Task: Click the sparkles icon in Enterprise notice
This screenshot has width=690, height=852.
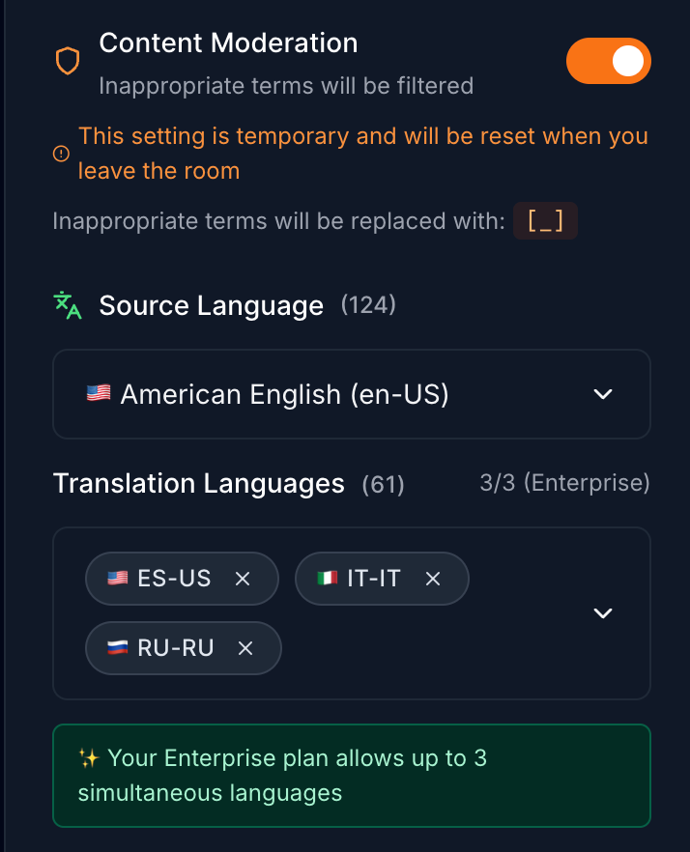Action: tap(89, 758)
